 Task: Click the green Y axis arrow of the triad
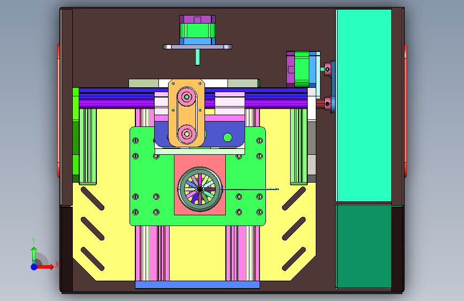tap(34, 255)
